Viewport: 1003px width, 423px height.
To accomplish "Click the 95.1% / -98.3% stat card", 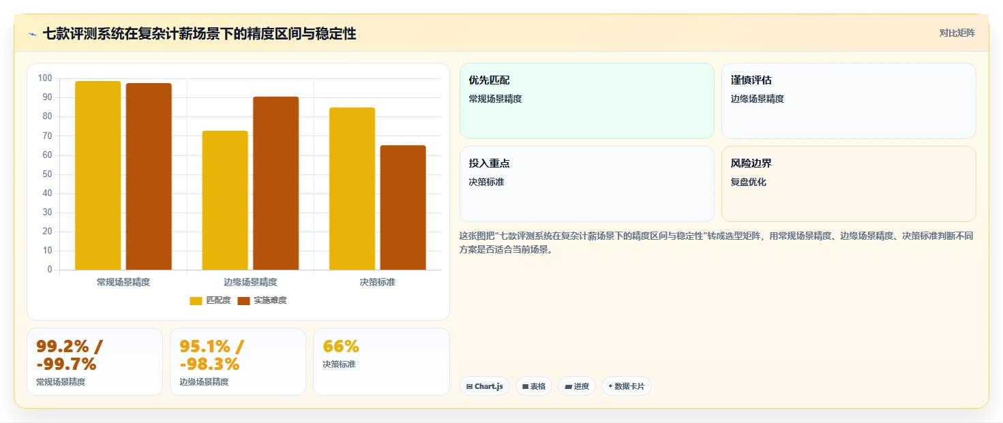I will (x=238, y=362).
